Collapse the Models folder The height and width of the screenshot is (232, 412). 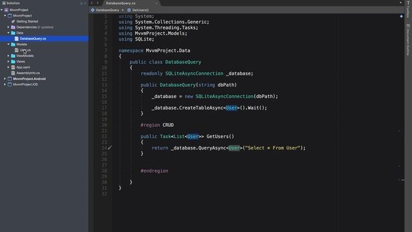point(8,44)
